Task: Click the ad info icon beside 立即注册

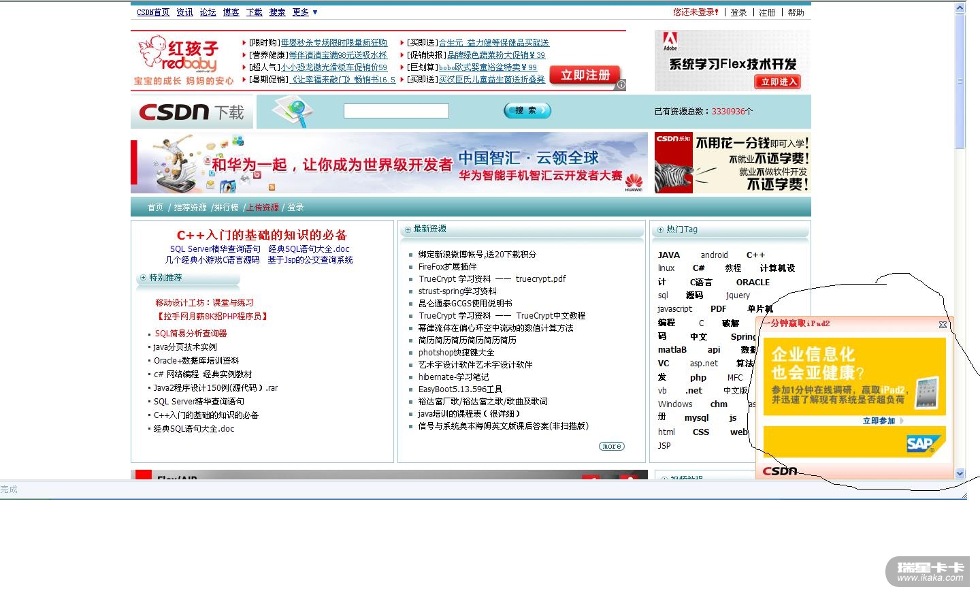Action: coord(621,84)
